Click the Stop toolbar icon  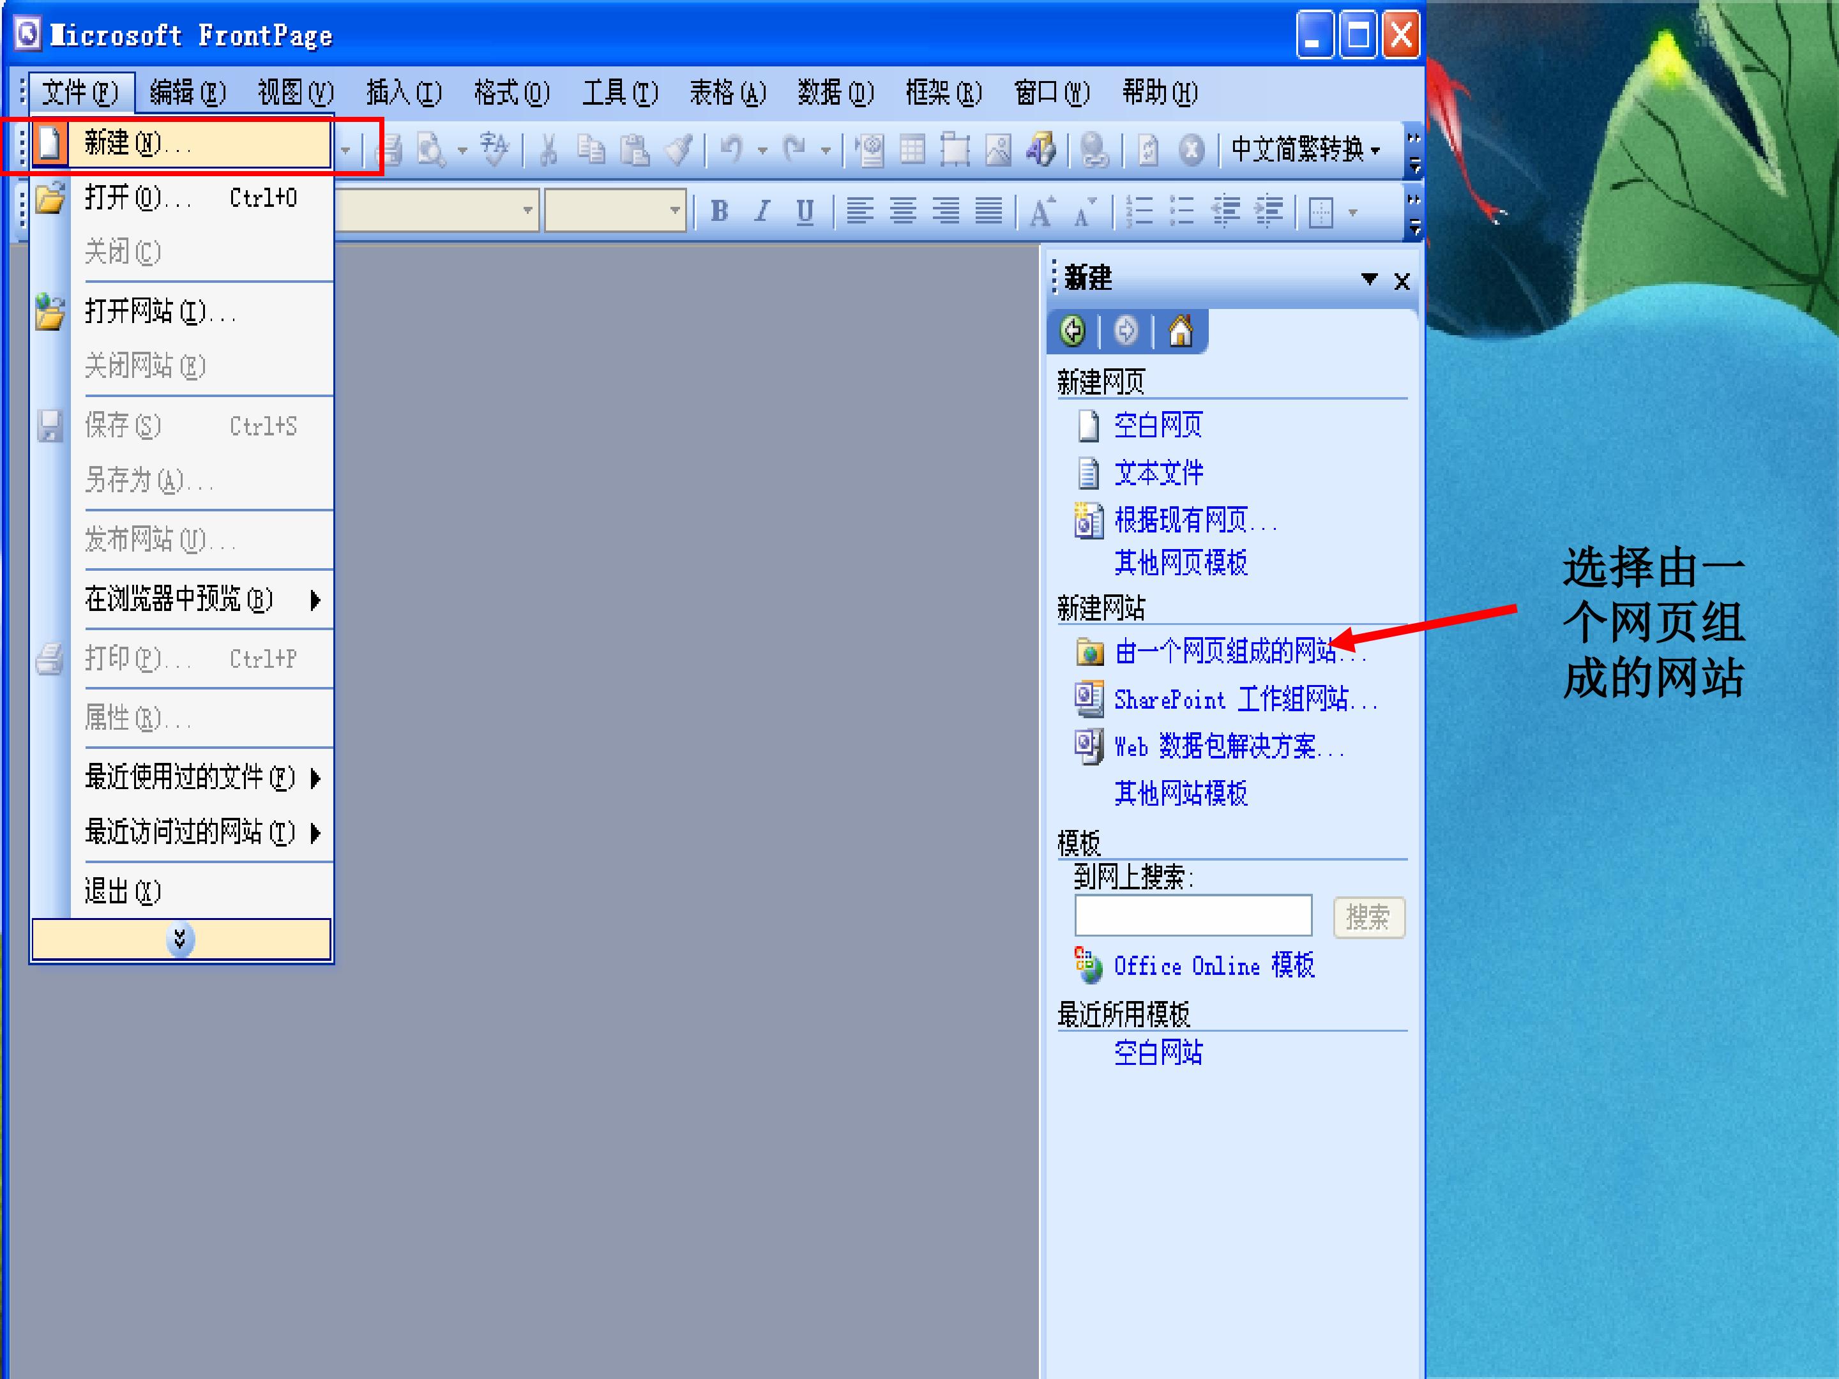pyautogui.click(x=1192, y=151)
